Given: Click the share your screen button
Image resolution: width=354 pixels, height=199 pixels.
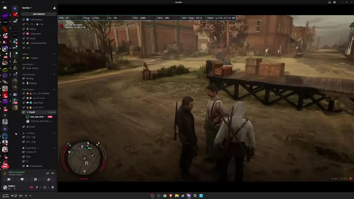Looking at the screenshot, I should (x=22, y=179).
